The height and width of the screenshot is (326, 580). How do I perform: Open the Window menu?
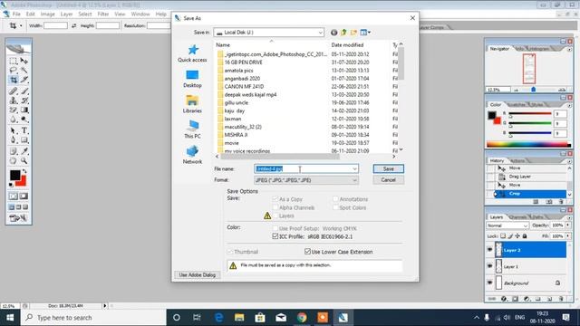[140, 14]
